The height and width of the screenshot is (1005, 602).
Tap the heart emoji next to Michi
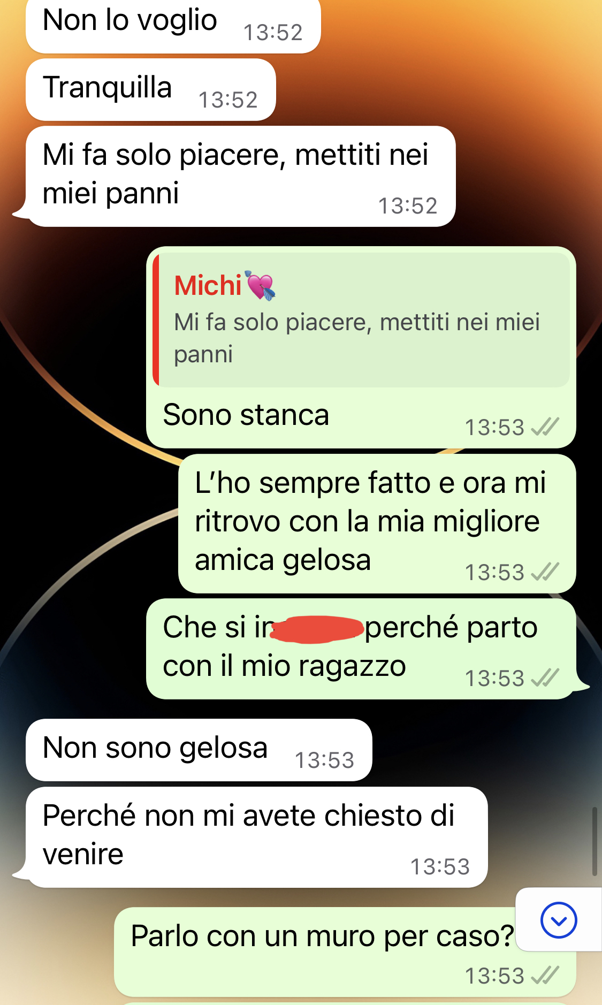[261, 285]
